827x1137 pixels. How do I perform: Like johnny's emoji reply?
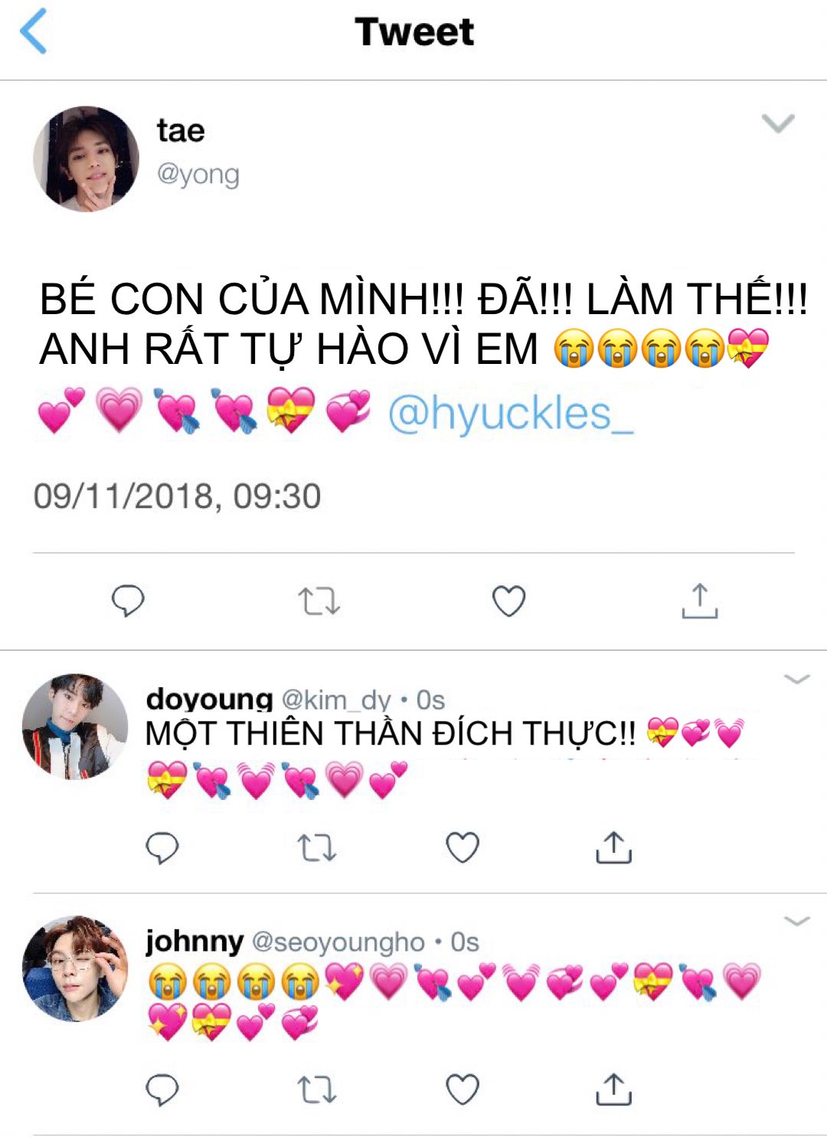463,1089
